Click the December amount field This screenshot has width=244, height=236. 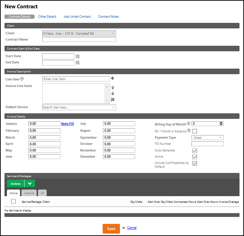coord(119,157)
